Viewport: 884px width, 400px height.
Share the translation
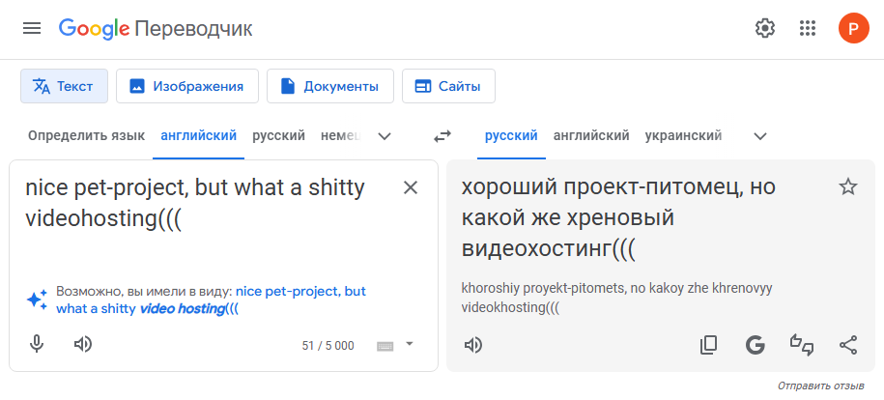[848, 345]
